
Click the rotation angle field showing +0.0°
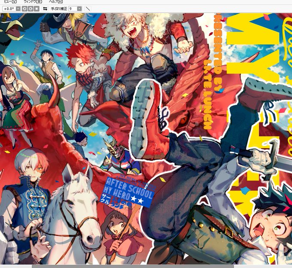click(9, 9)
